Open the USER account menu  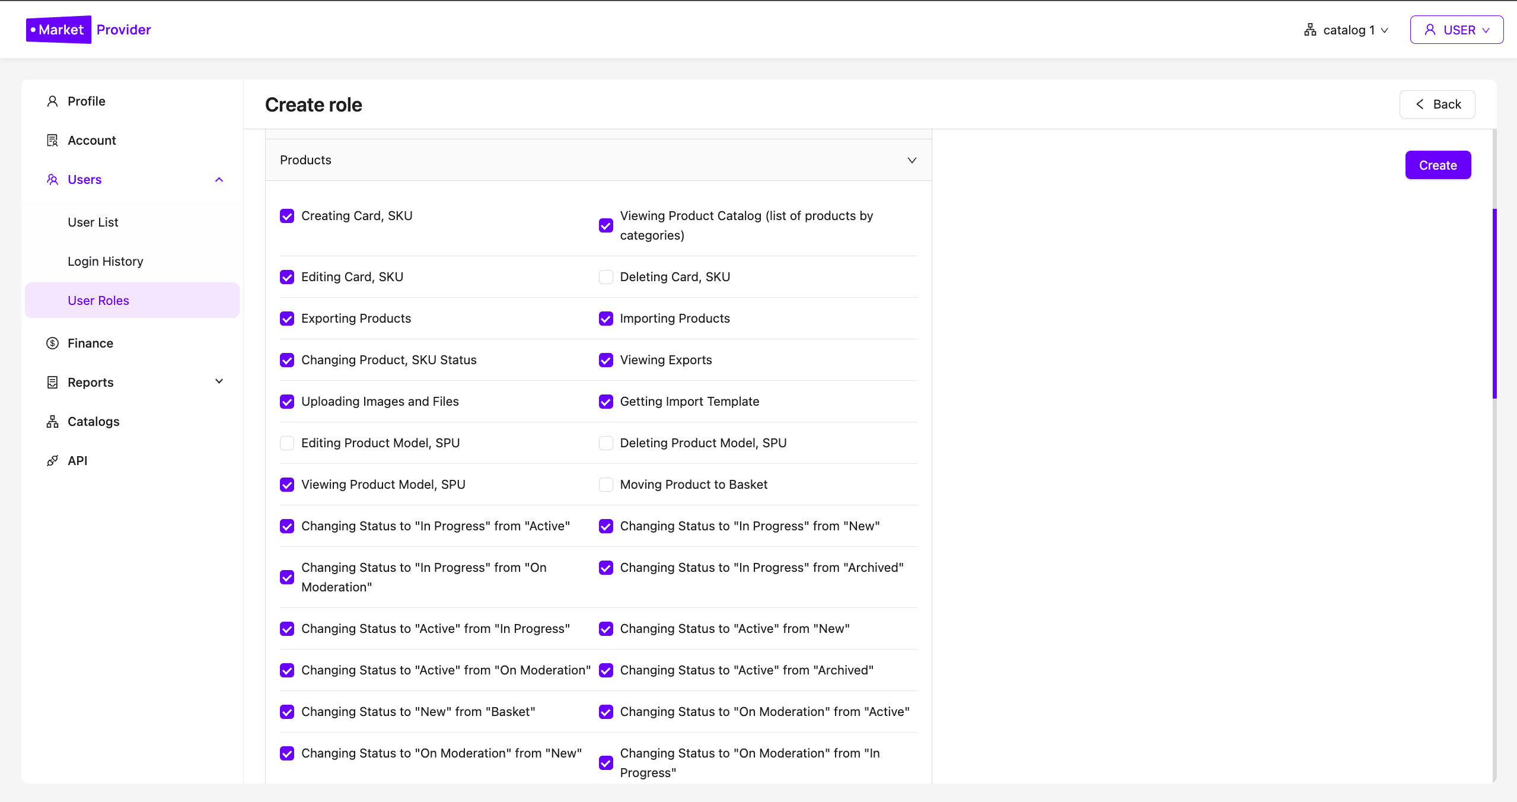pos(1456,30)
